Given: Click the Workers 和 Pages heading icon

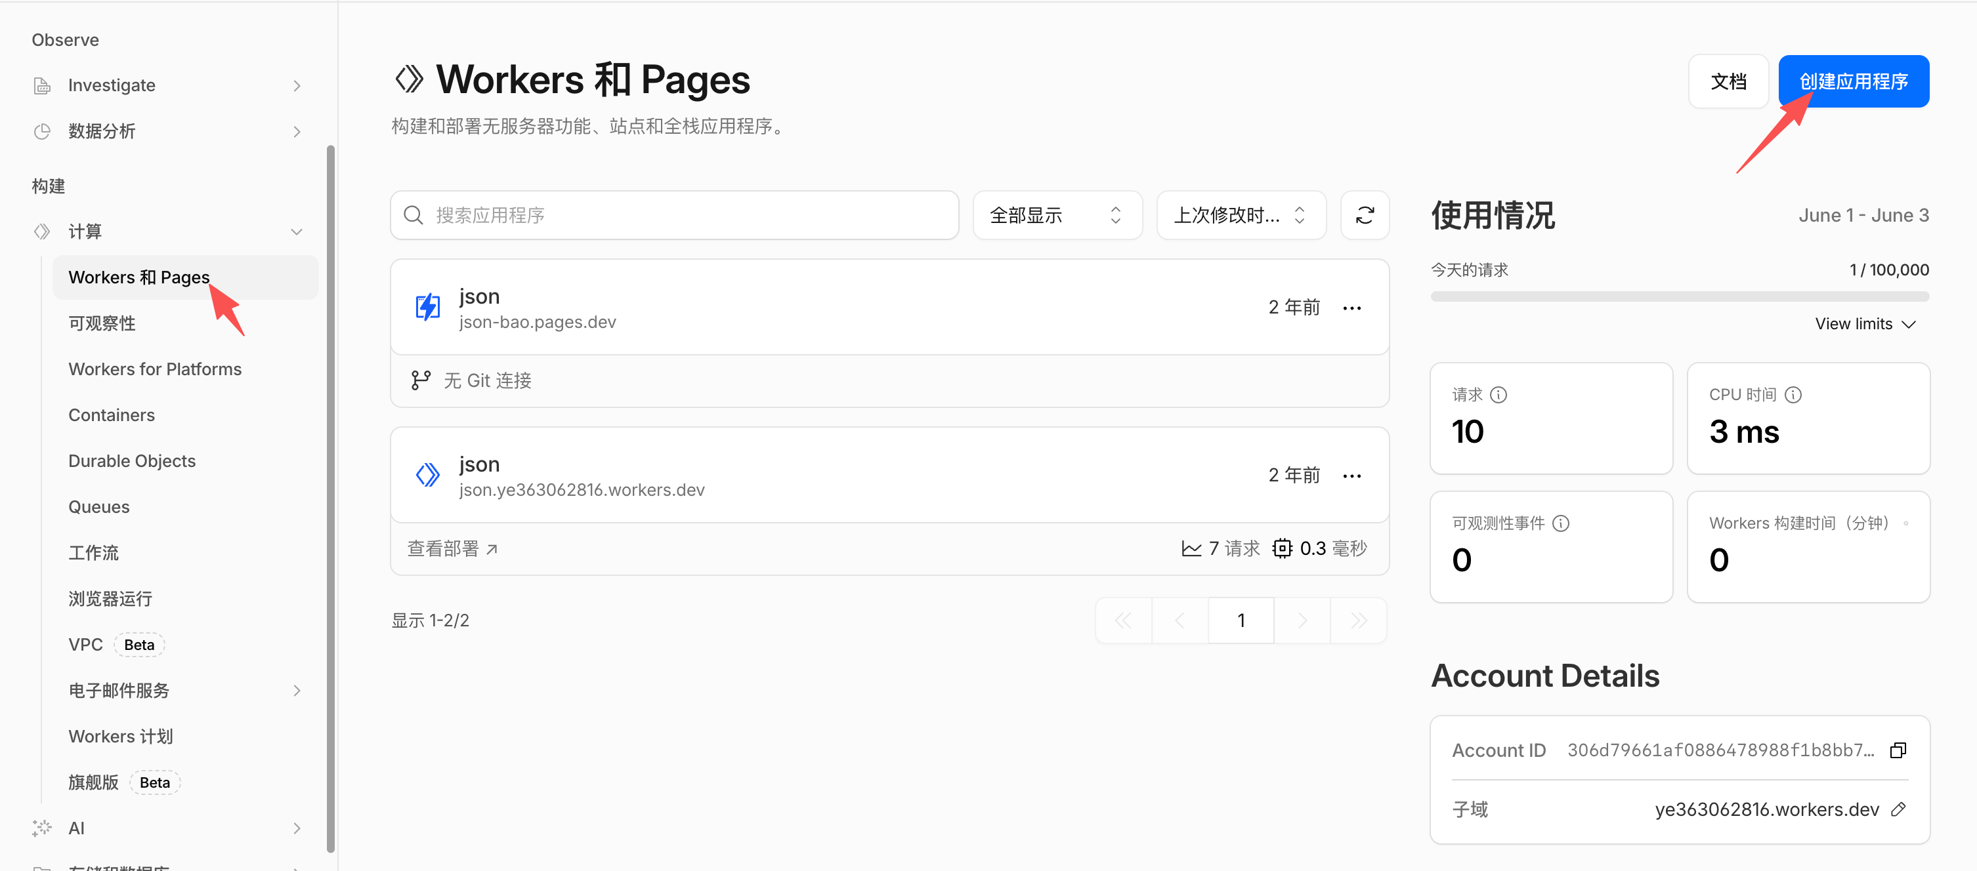Looking at the screenshot, I should [409, 79].
